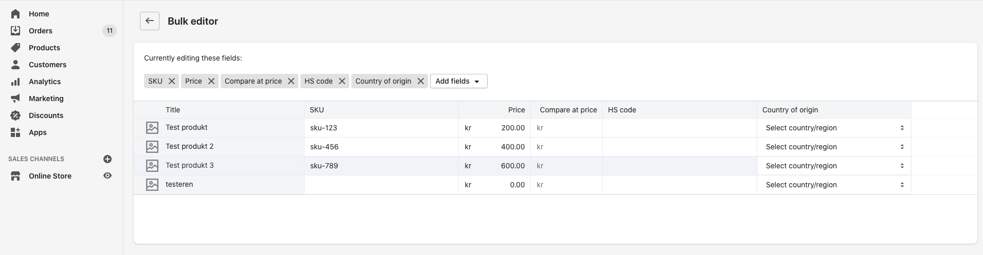Click the back arrow beside Bulk editor

(x=150, y=21)
